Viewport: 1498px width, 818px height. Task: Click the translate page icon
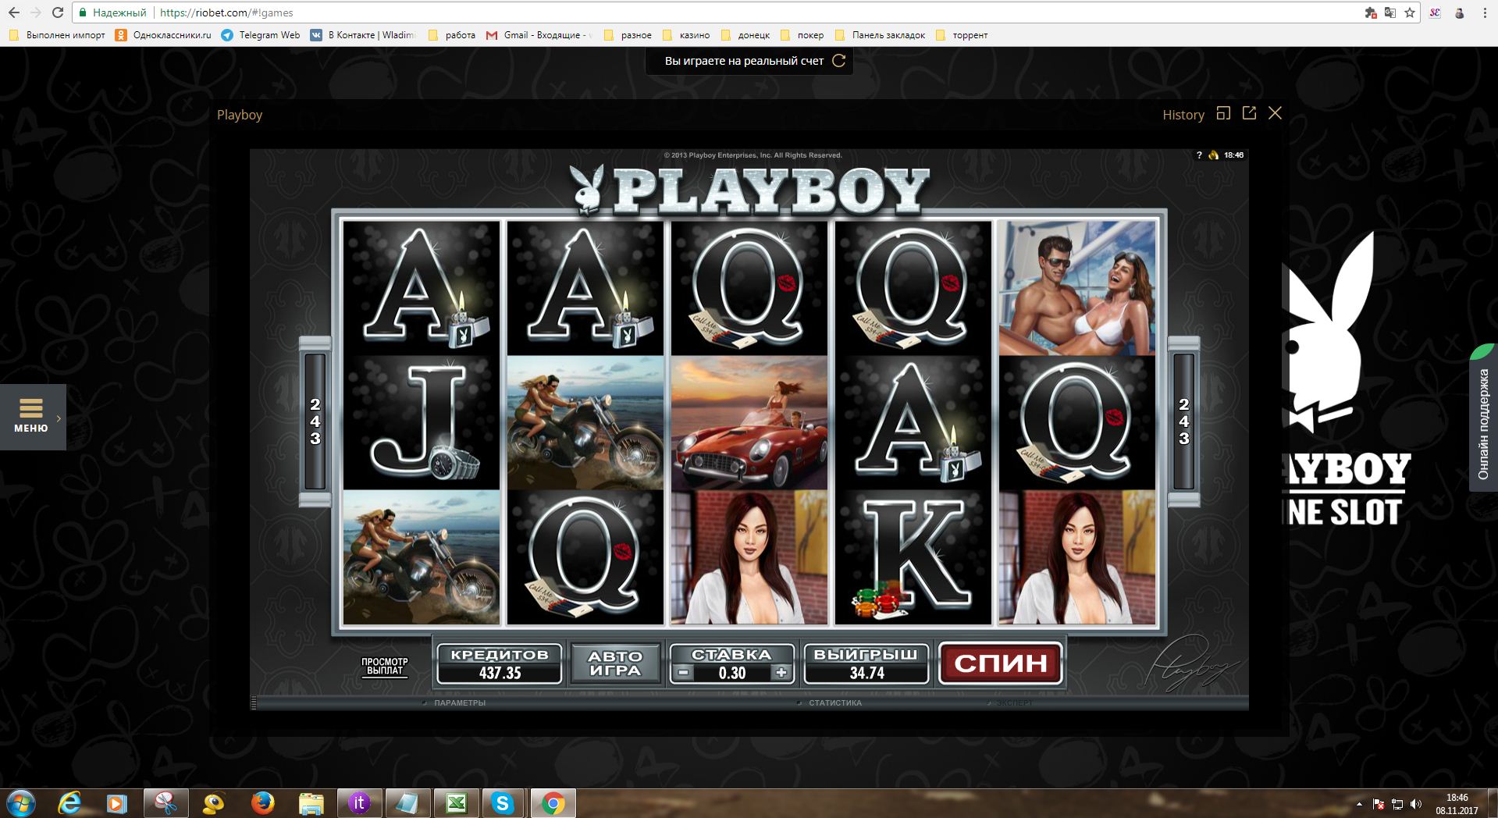tap(1390, 12)
